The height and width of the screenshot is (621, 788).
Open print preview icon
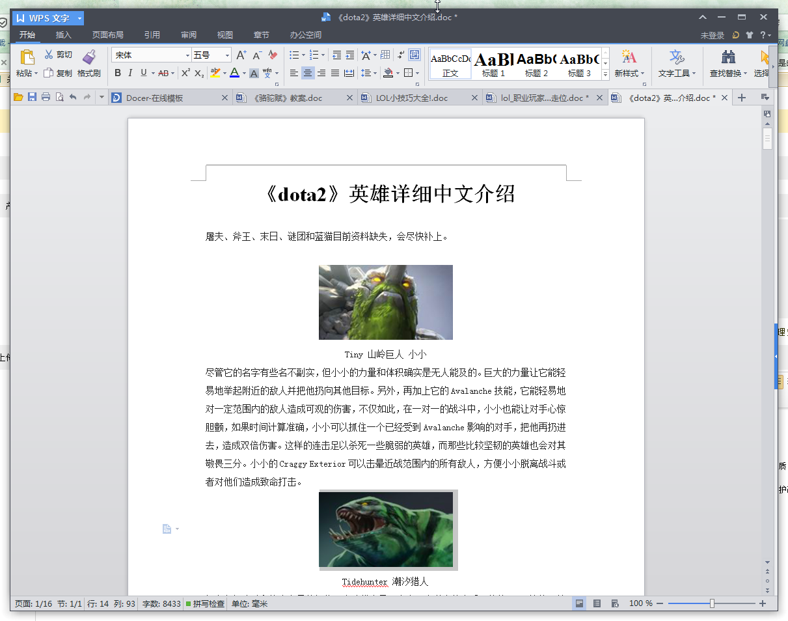59,98
